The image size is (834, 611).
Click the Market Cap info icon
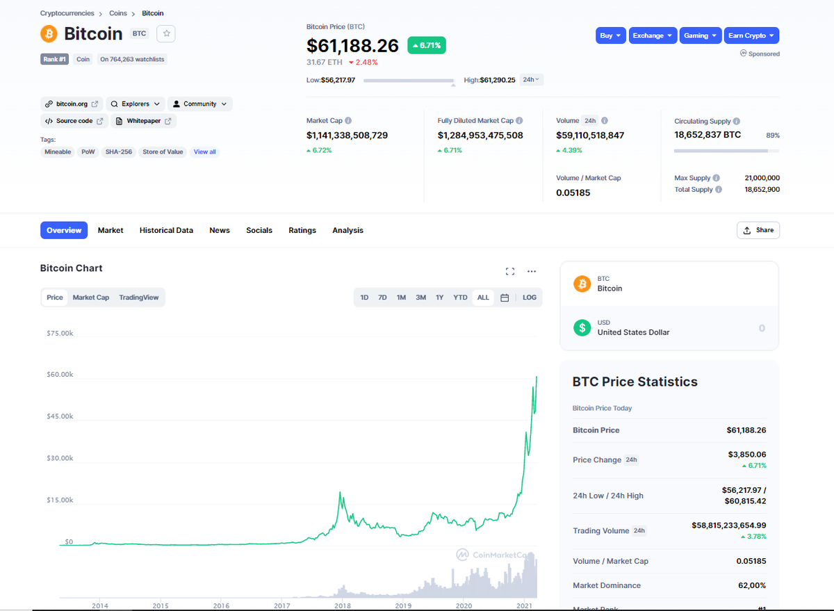[348, 120]
